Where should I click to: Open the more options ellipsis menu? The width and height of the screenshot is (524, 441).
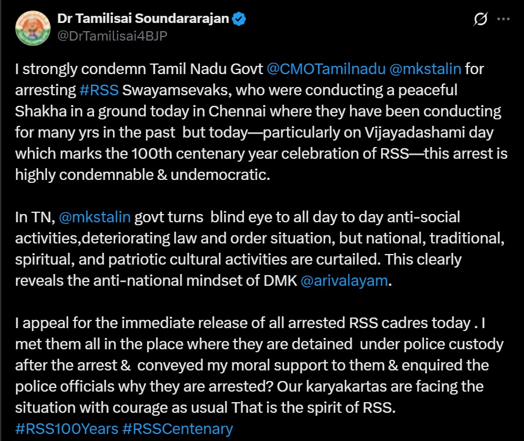click(503, 19)
